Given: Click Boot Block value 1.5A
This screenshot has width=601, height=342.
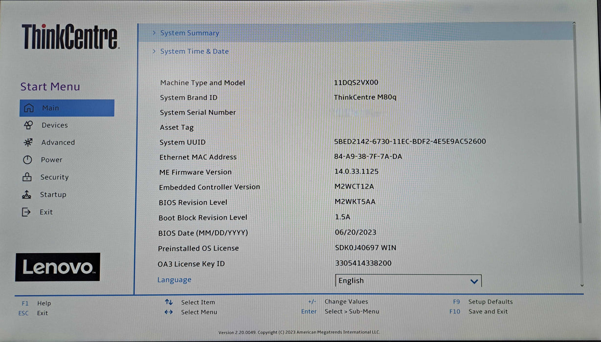Looking at the screenshot, I should (x=343, y=217).
